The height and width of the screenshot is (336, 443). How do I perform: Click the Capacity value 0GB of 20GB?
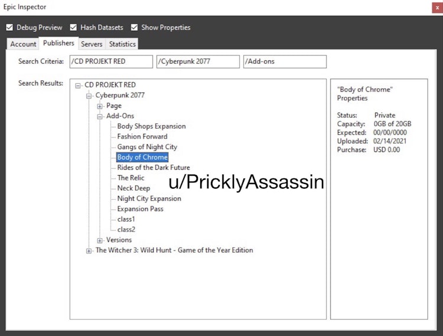click(x=392, y=124)
